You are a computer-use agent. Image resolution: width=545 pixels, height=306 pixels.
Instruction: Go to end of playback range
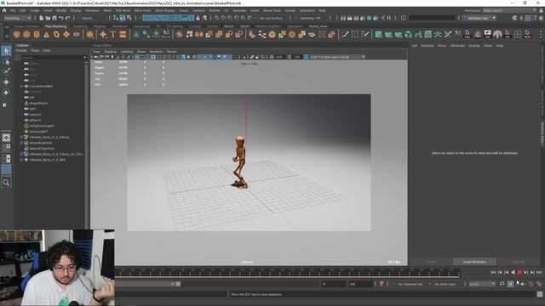point(539,273)
